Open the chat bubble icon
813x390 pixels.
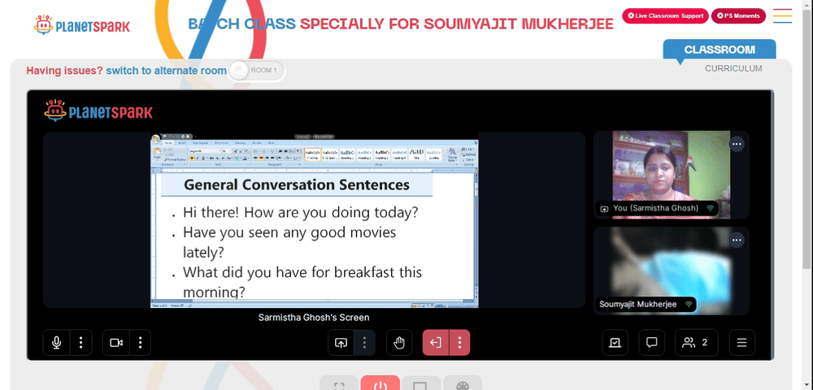(x=652, y=342)
